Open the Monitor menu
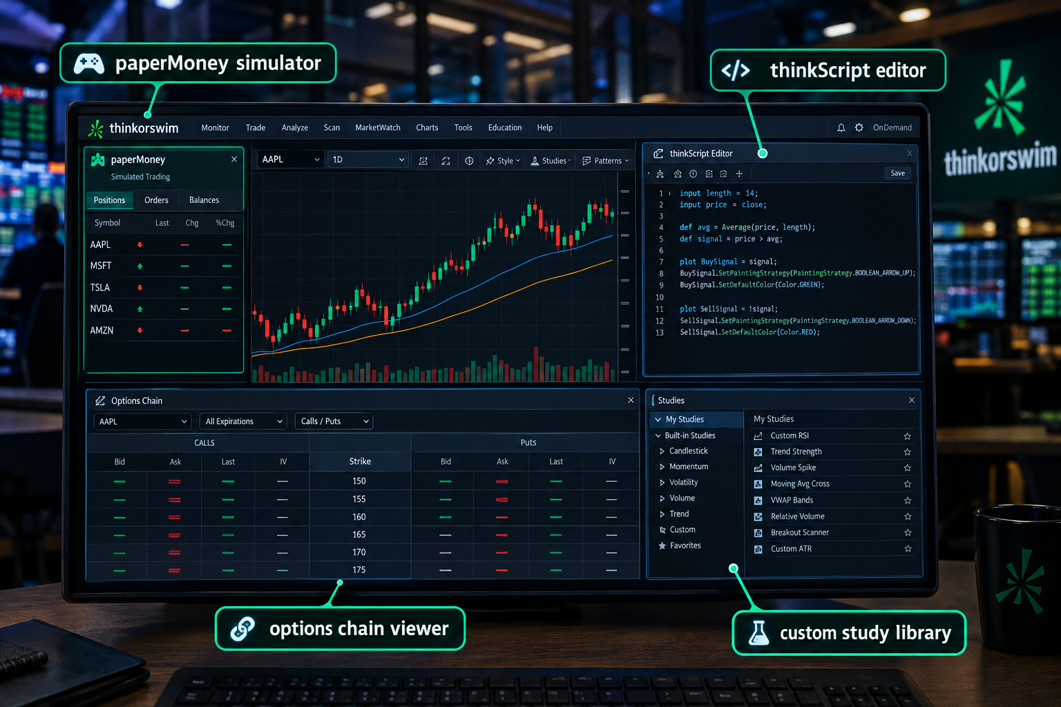Viewport: 1061px width, 707px height. click(215, 128)
